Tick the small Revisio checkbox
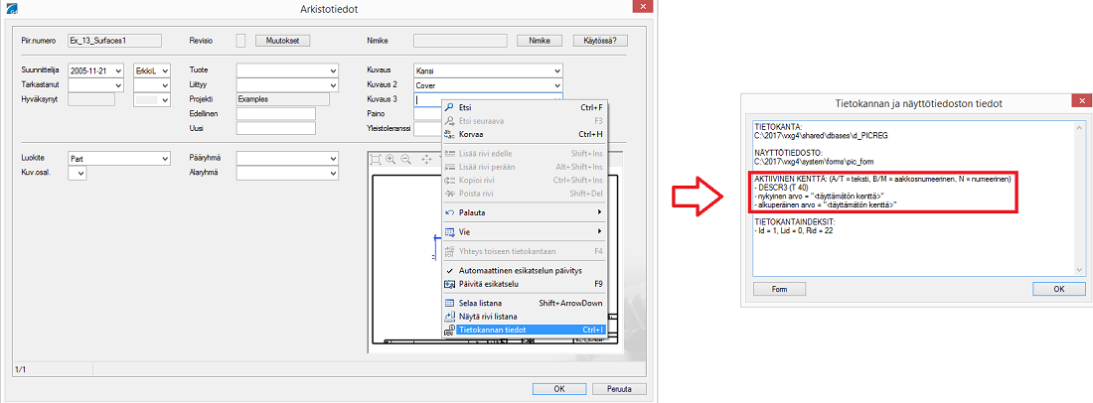 (x=240, y=41)
